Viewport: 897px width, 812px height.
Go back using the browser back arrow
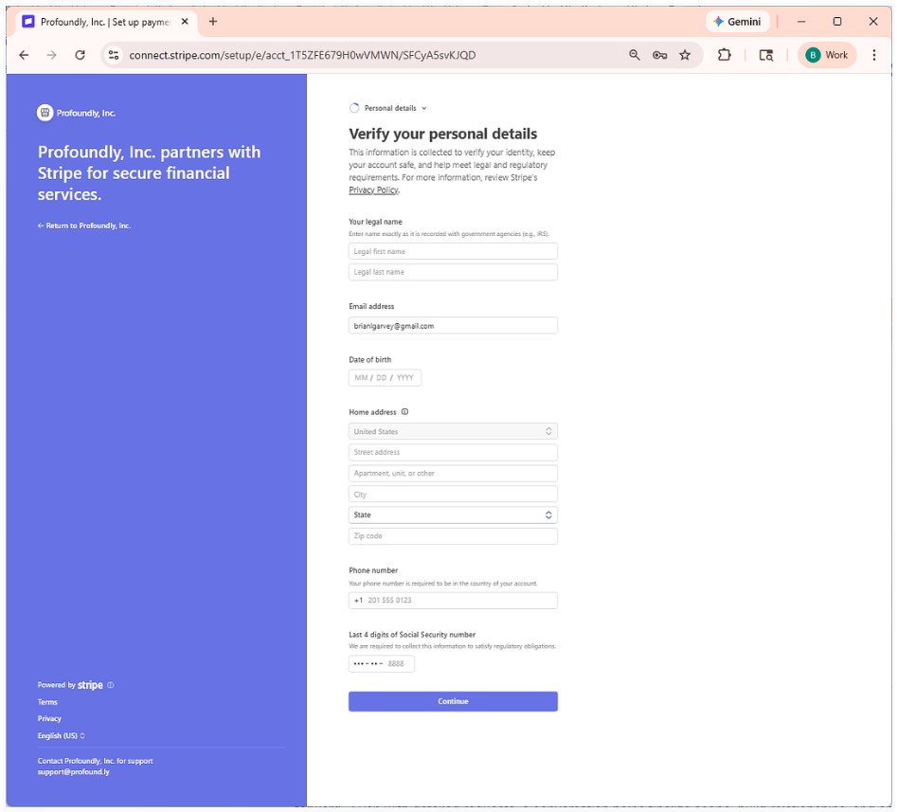point(24,55)
